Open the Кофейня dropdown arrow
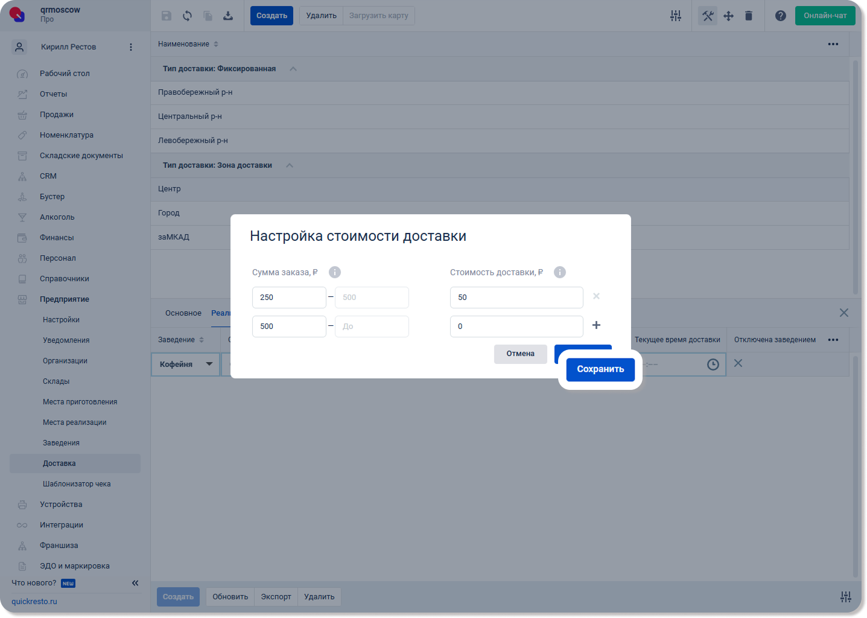The image size is (867, 618). point(209,364)
